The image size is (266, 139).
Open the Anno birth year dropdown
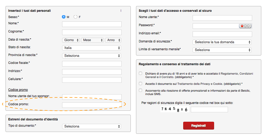point(113,40)
